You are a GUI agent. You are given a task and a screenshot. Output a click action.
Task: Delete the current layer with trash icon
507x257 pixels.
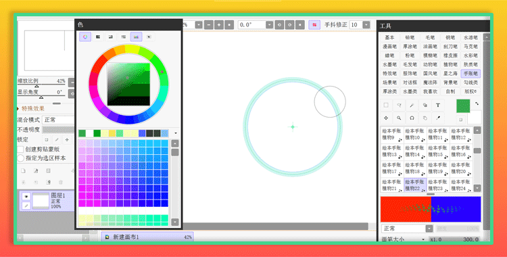(x=60, y=182)
